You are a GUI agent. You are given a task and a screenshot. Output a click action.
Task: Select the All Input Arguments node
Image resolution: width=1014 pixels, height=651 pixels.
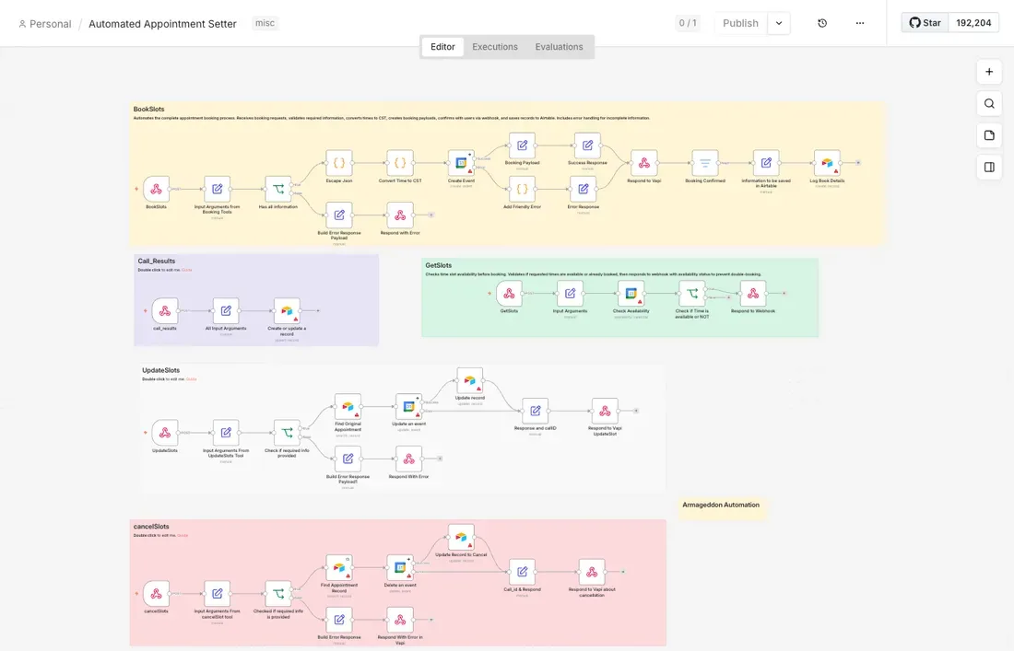(x=226, y=310)
